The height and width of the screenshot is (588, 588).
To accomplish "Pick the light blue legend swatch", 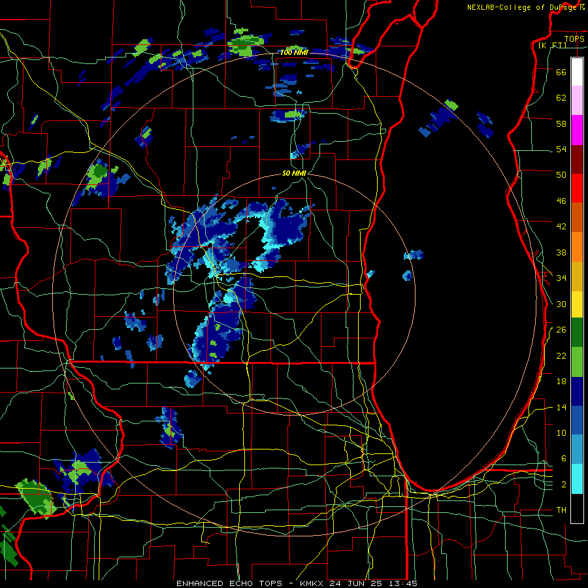I will [577, 449].
